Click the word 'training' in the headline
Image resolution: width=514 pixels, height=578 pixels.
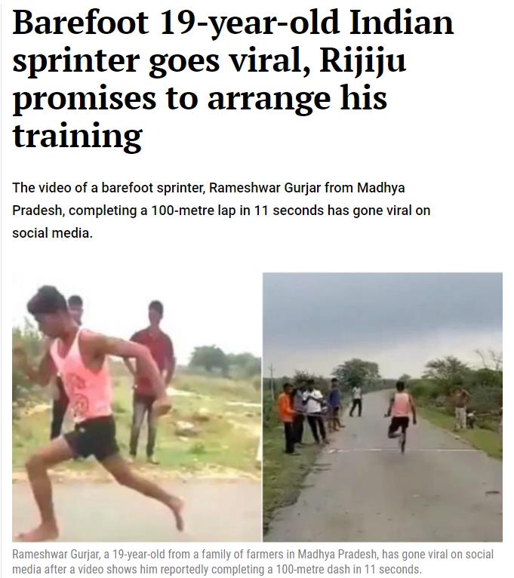[78, 137]
